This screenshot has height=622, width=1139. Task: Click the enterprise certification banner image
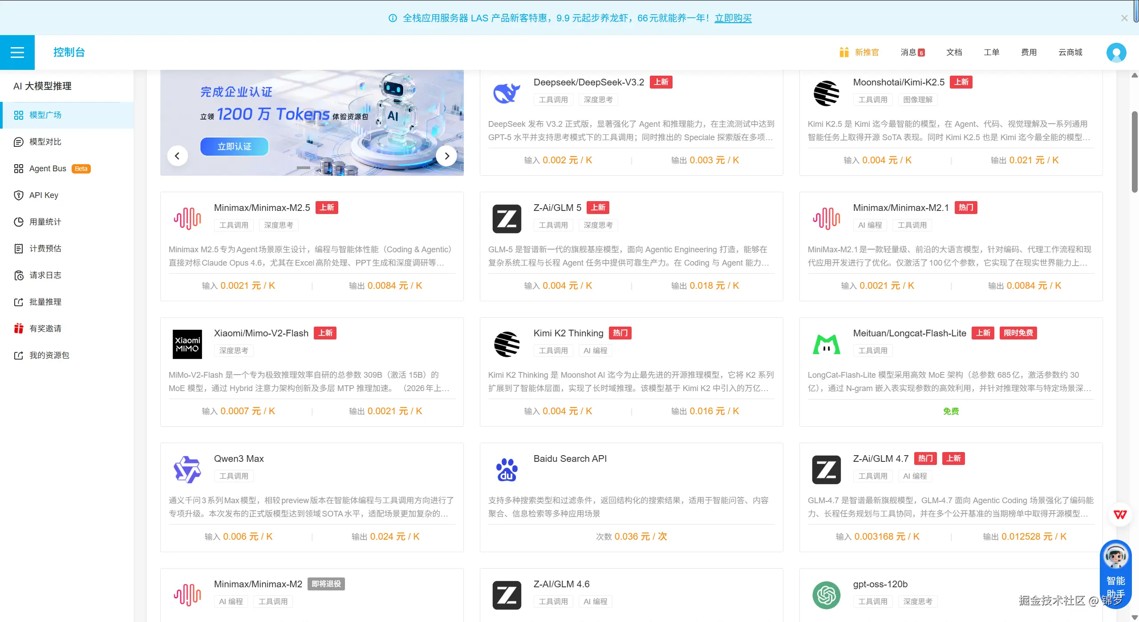312,122
